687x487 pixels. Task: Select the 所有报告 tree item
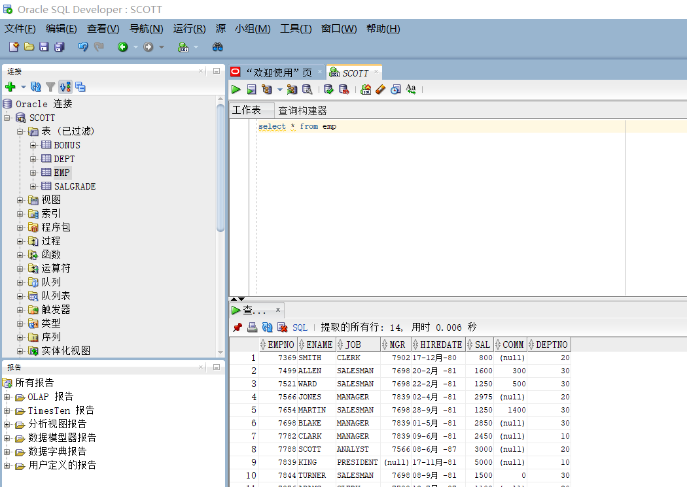35,383
